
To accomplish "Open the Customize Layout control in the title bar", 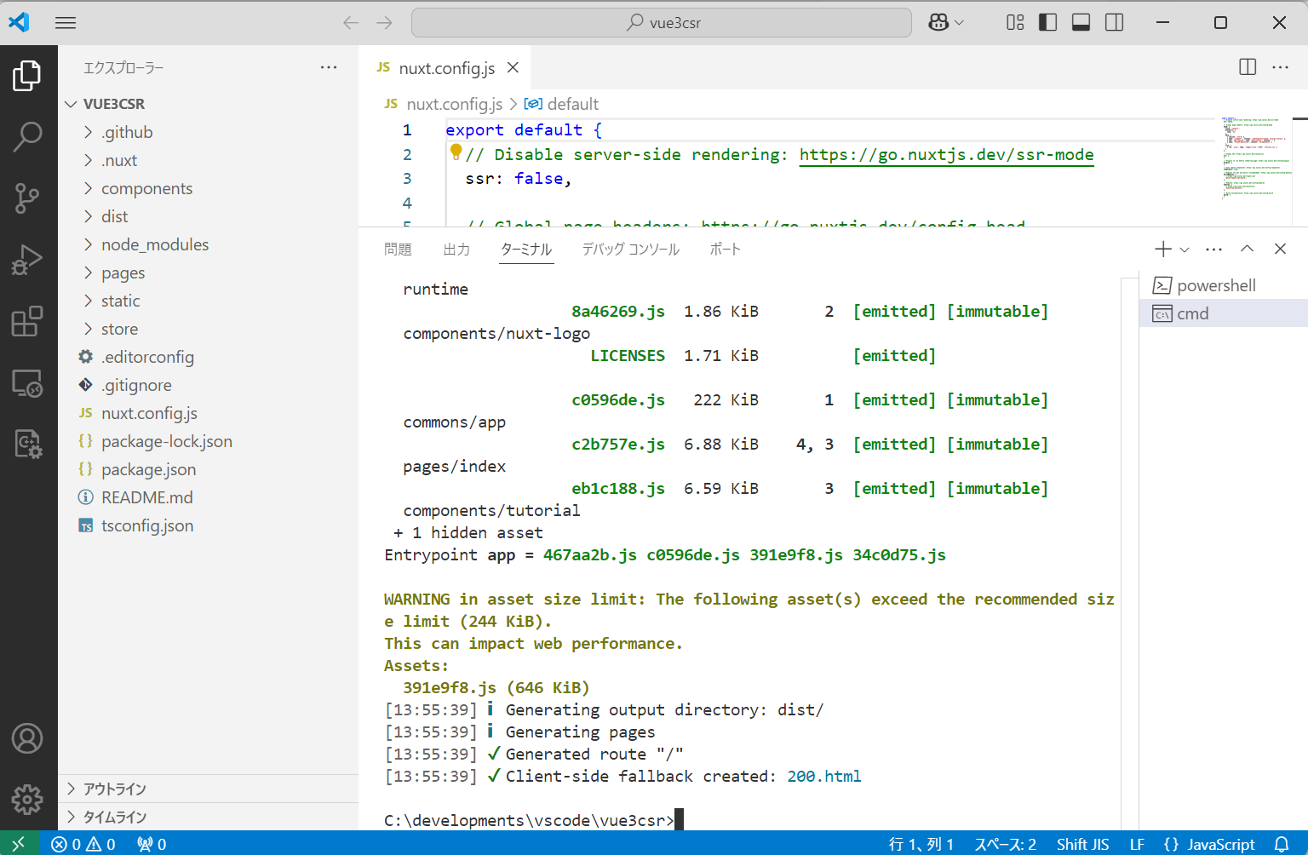I will point(1014,22).
